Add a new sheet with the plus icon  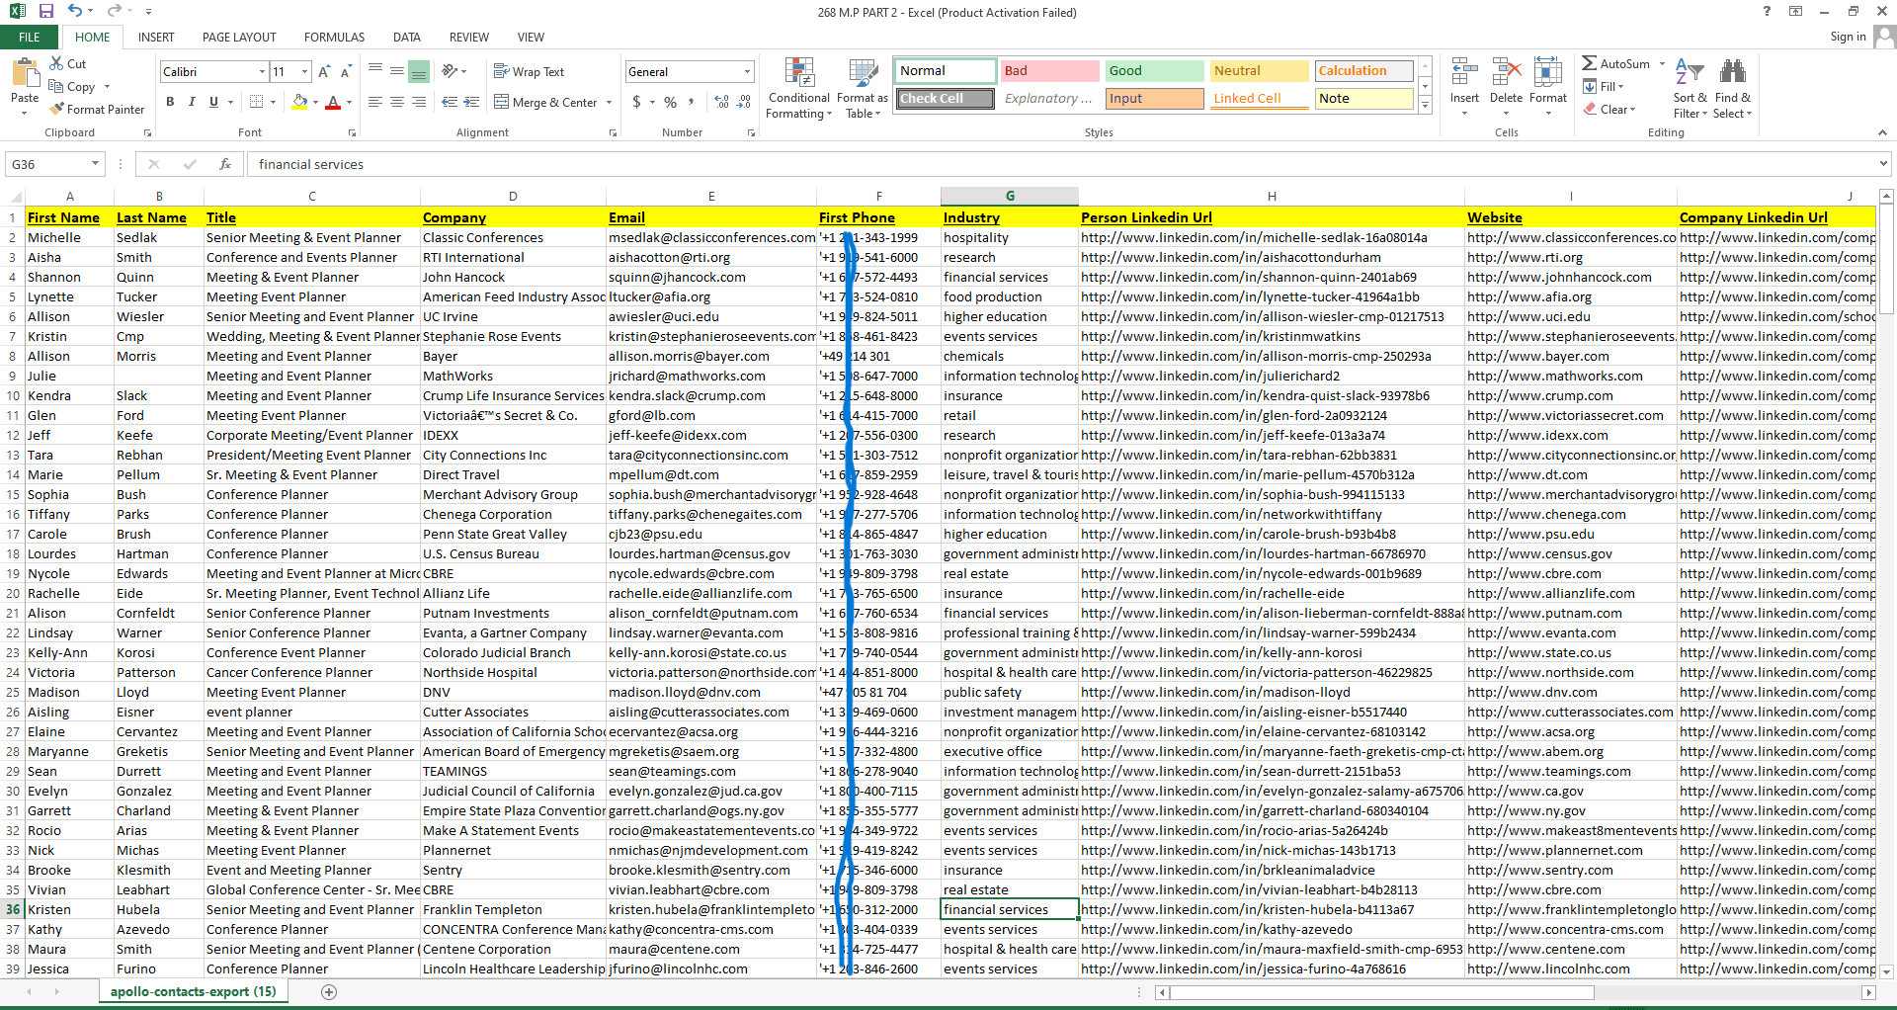pos(329,991)
